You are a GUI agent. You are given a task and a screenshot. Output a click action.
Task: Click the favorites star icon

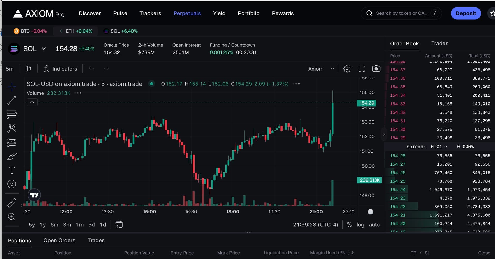(492, 13)
